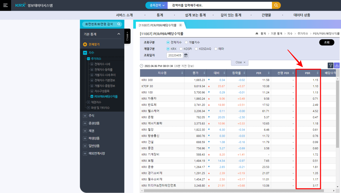The height and width of the screenshot is (193, 341).
Task: Open the calendar date picker icon
Action: (186, 55)
